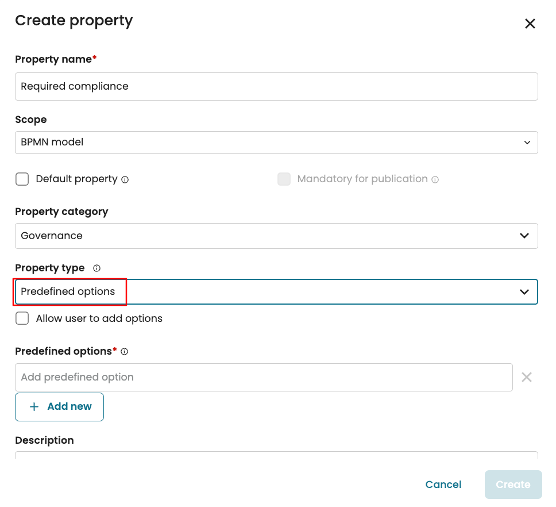Click the Add predefined option field
The image size is (556, 507).
coord(264,377)
